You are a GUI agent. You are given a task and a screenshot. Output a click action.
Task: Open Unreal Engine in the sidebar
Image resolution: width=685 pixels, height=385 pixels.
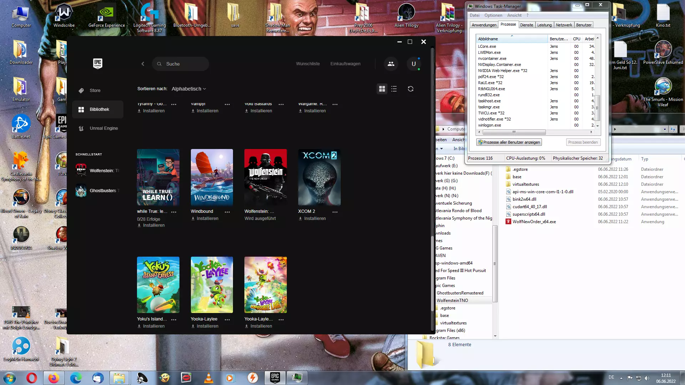pos(97,128)
